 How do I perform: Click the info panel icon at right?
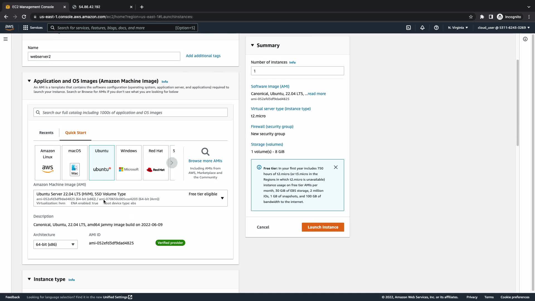point(525,39)
